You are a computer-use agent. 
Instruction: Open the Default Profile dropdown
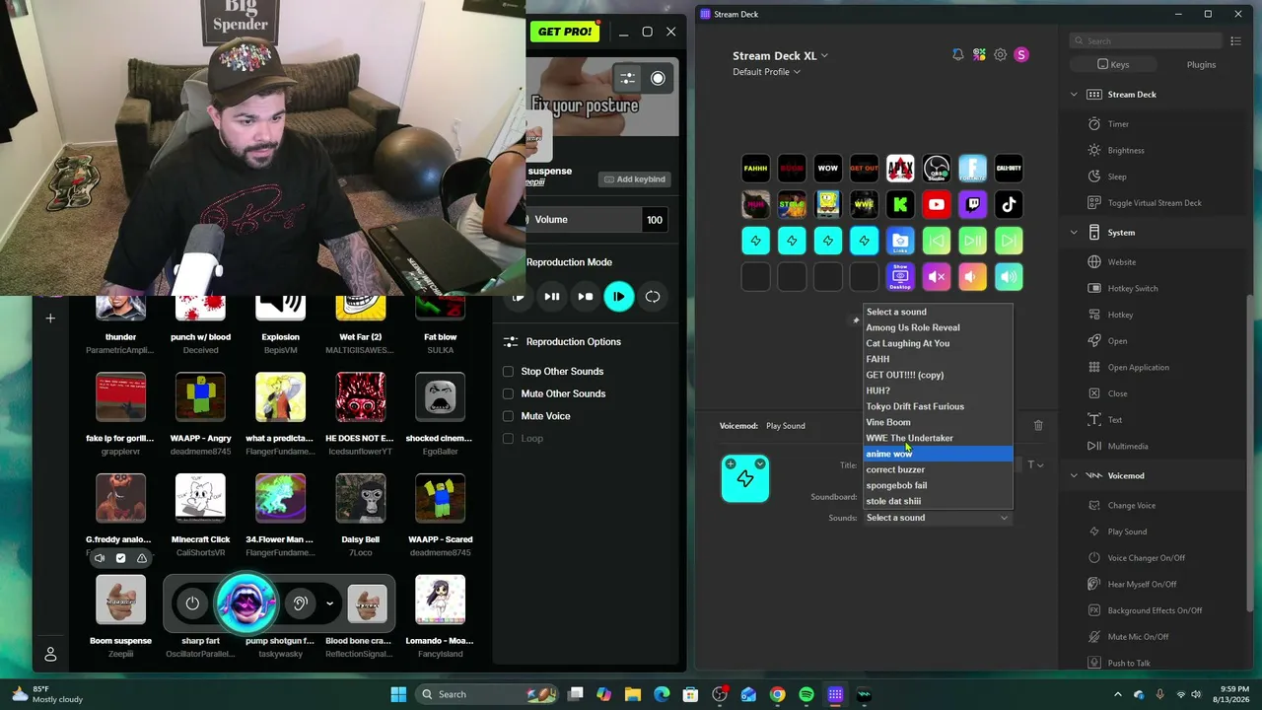pos(766,72)
